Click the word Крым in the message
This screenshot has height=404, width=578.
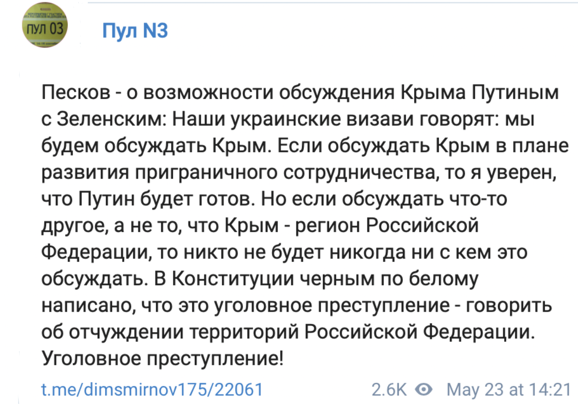tap(239, 145)
